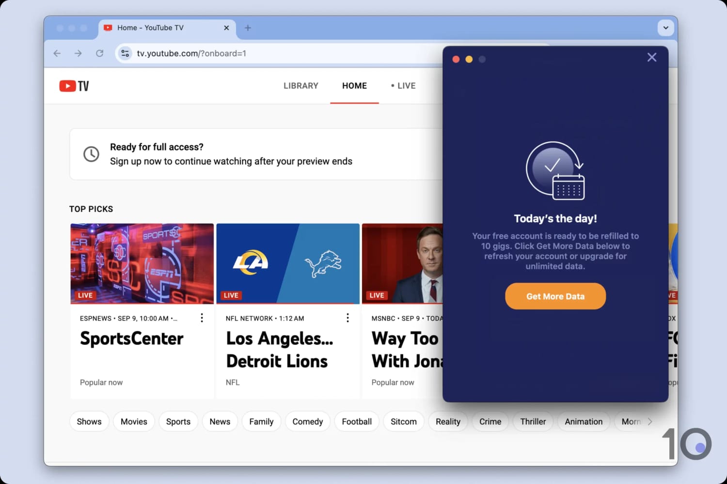Click LIVE badge on Rams Lions thumbnail

pos(231,295)
